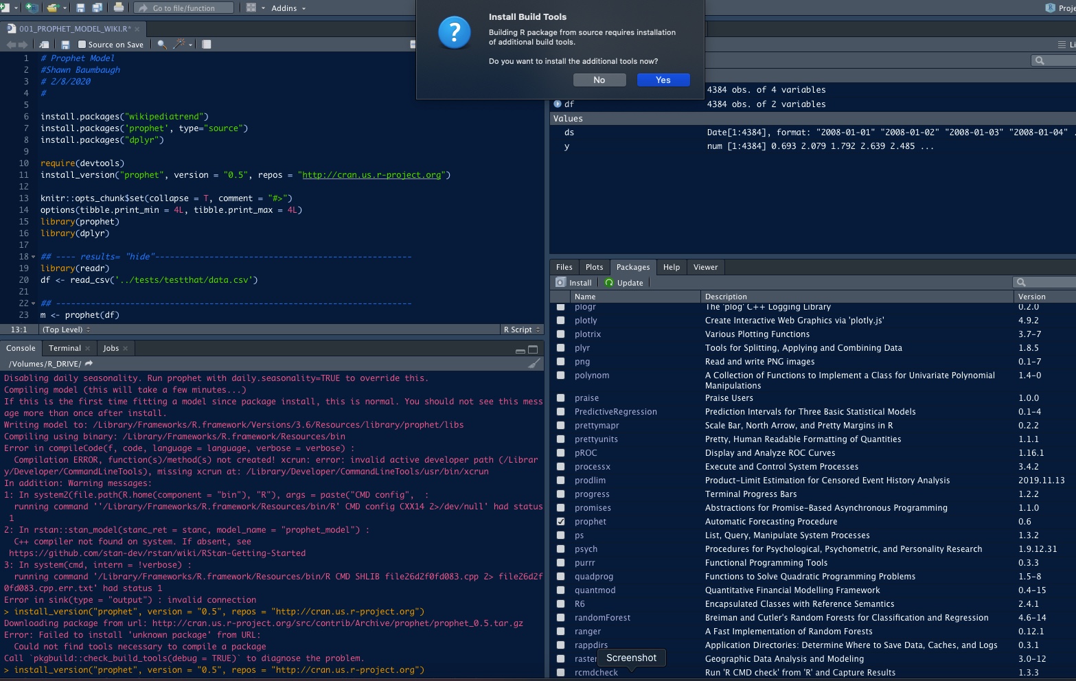This screenshot has width=1076, height=681.
Task: Check the purrr package checkbox
Action: pyautogui.click(x=561, y=562)
